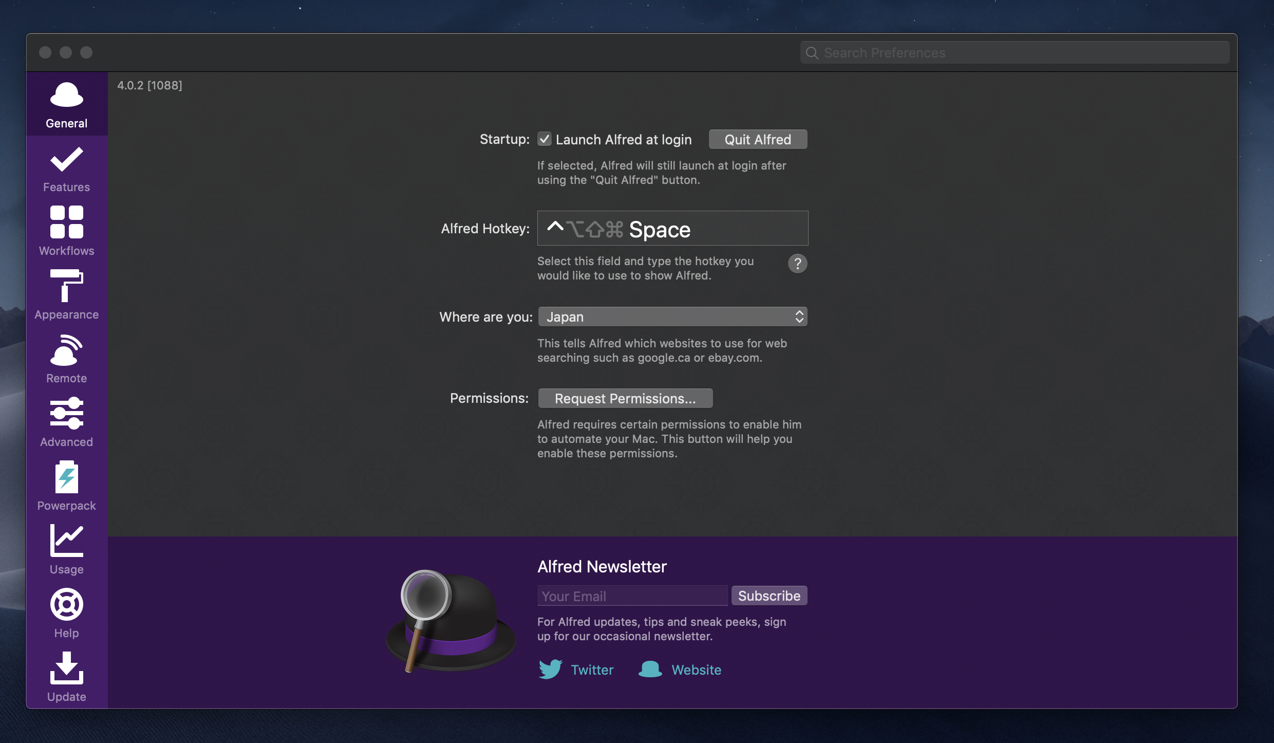Click the 'Alfred Newsletter' heading
1274x743 pixels.
click(602, 567)
